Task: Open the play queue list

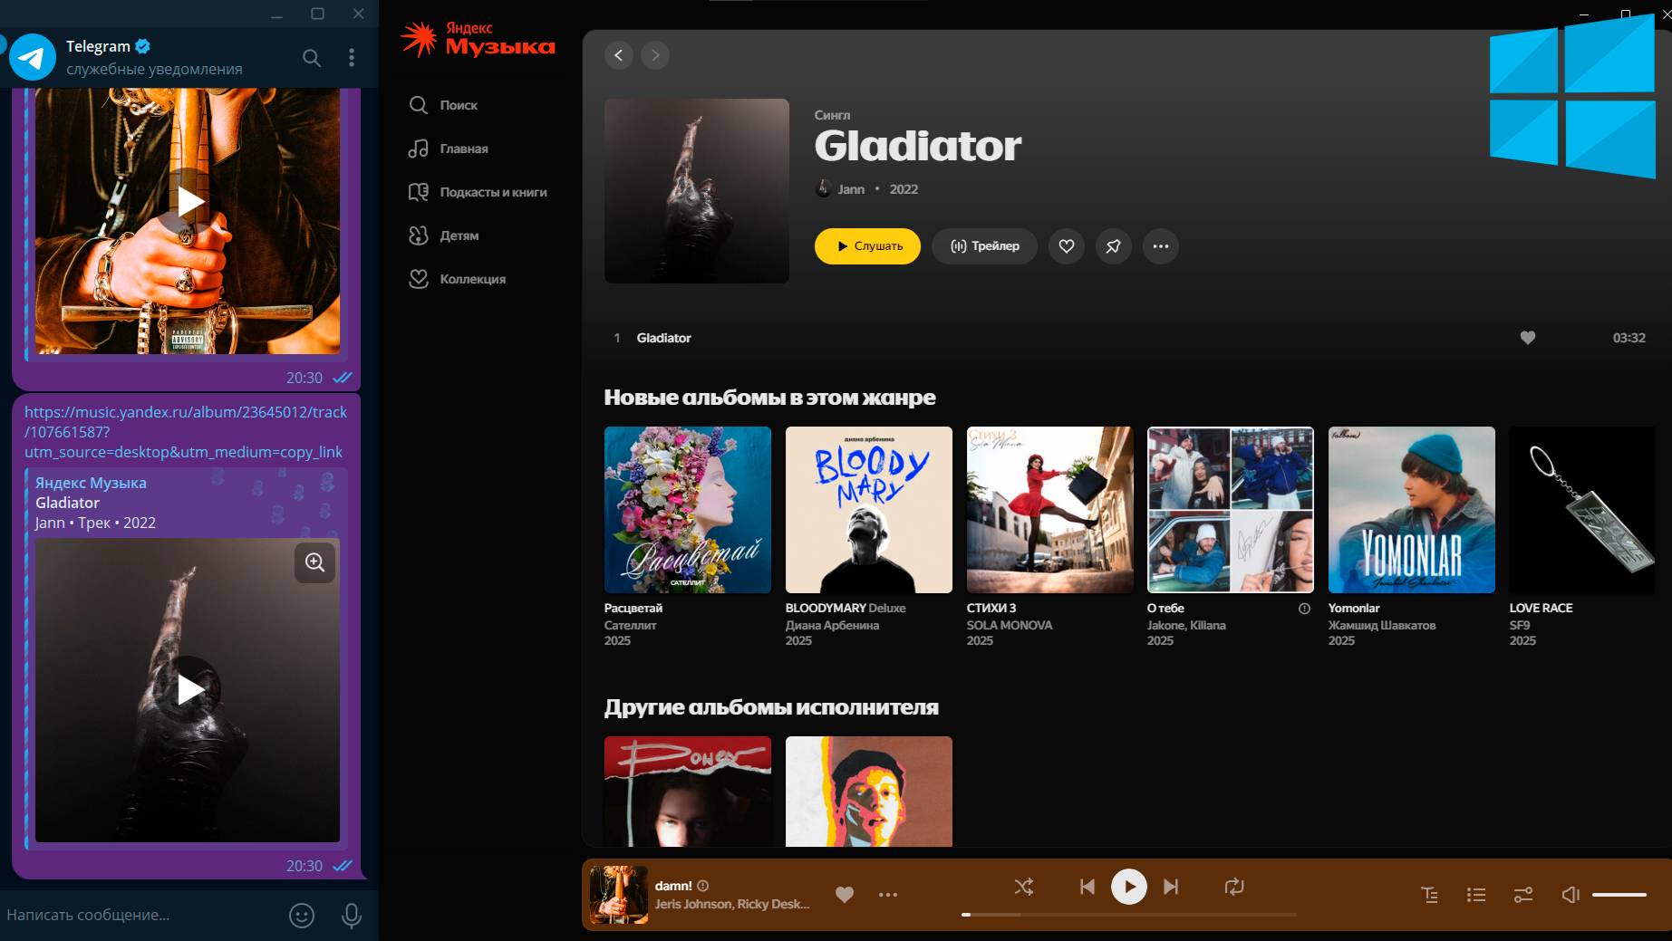Action: (1476, 895)
